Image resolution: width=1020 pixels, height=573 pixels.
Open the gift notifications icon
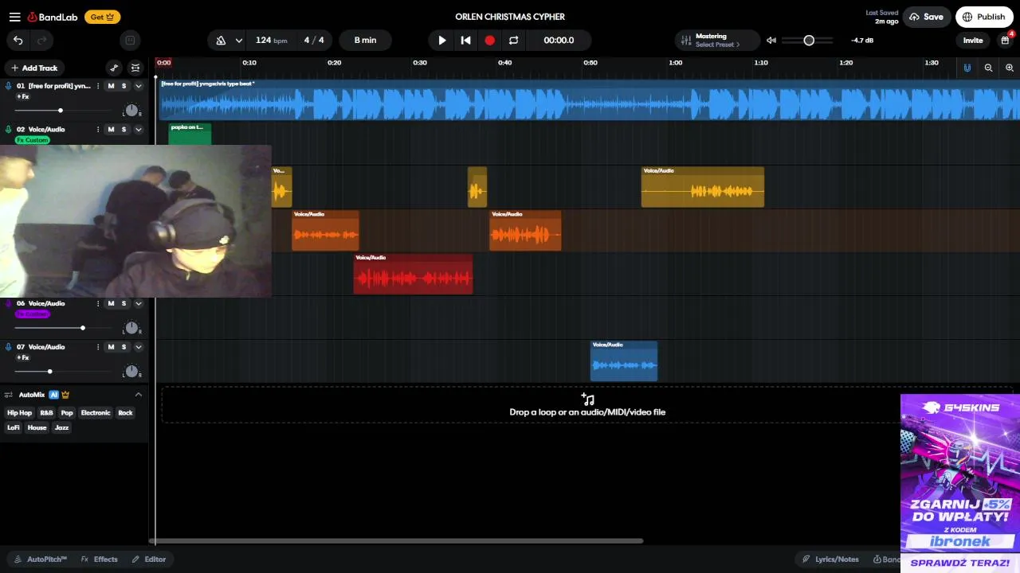tap(1006, 41)
